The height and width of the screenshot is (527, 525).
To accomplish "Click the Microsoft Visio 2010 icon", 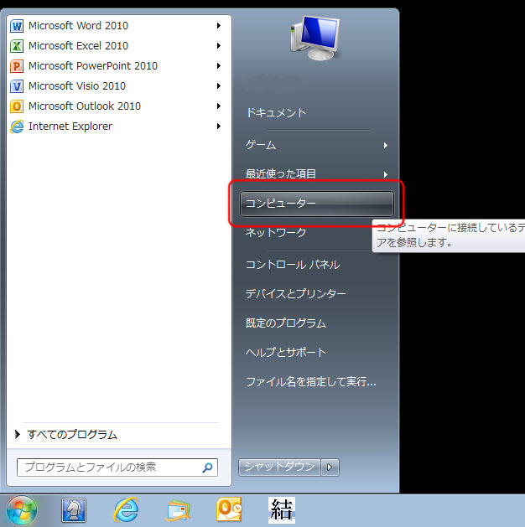I will 17,86.
